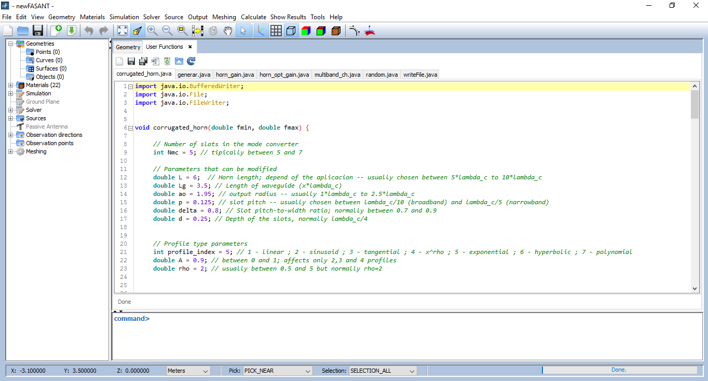Open the Meshing menu
The height and width of the screenshot is (381, 708).
pyautogui.click(x=224, y=17)
